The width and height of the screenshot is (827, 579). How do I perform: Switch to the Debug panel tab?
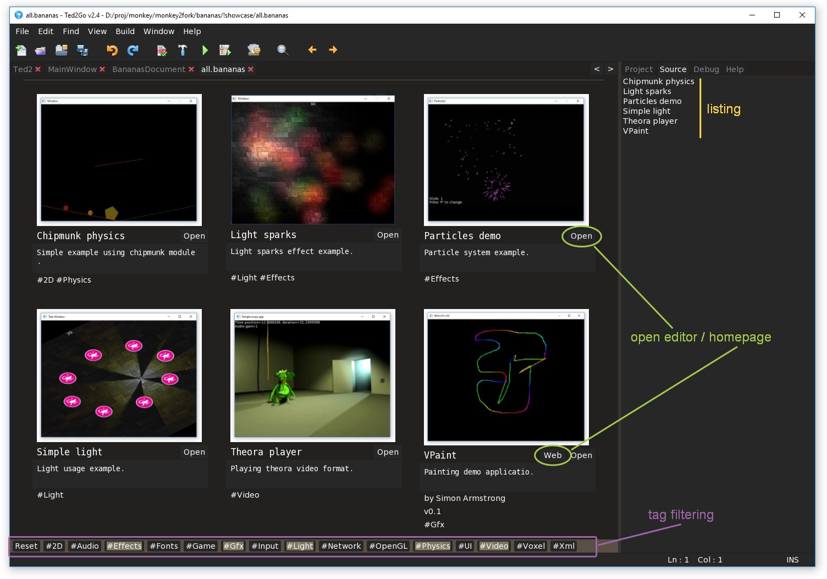[x=706, y=69]
